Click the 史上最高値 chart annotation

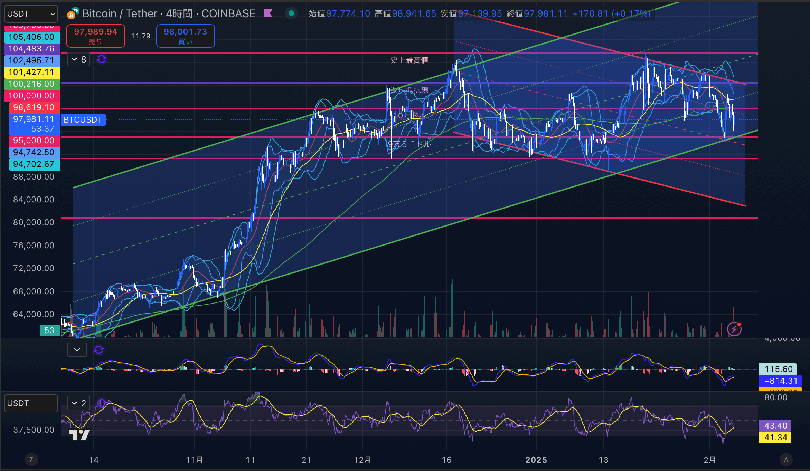coord(409,60)
